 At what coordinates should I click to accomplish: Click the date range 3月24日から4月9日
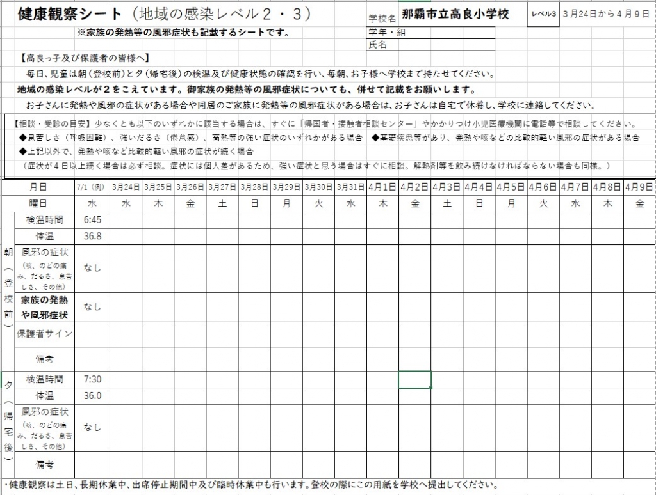tap(606, 14)
